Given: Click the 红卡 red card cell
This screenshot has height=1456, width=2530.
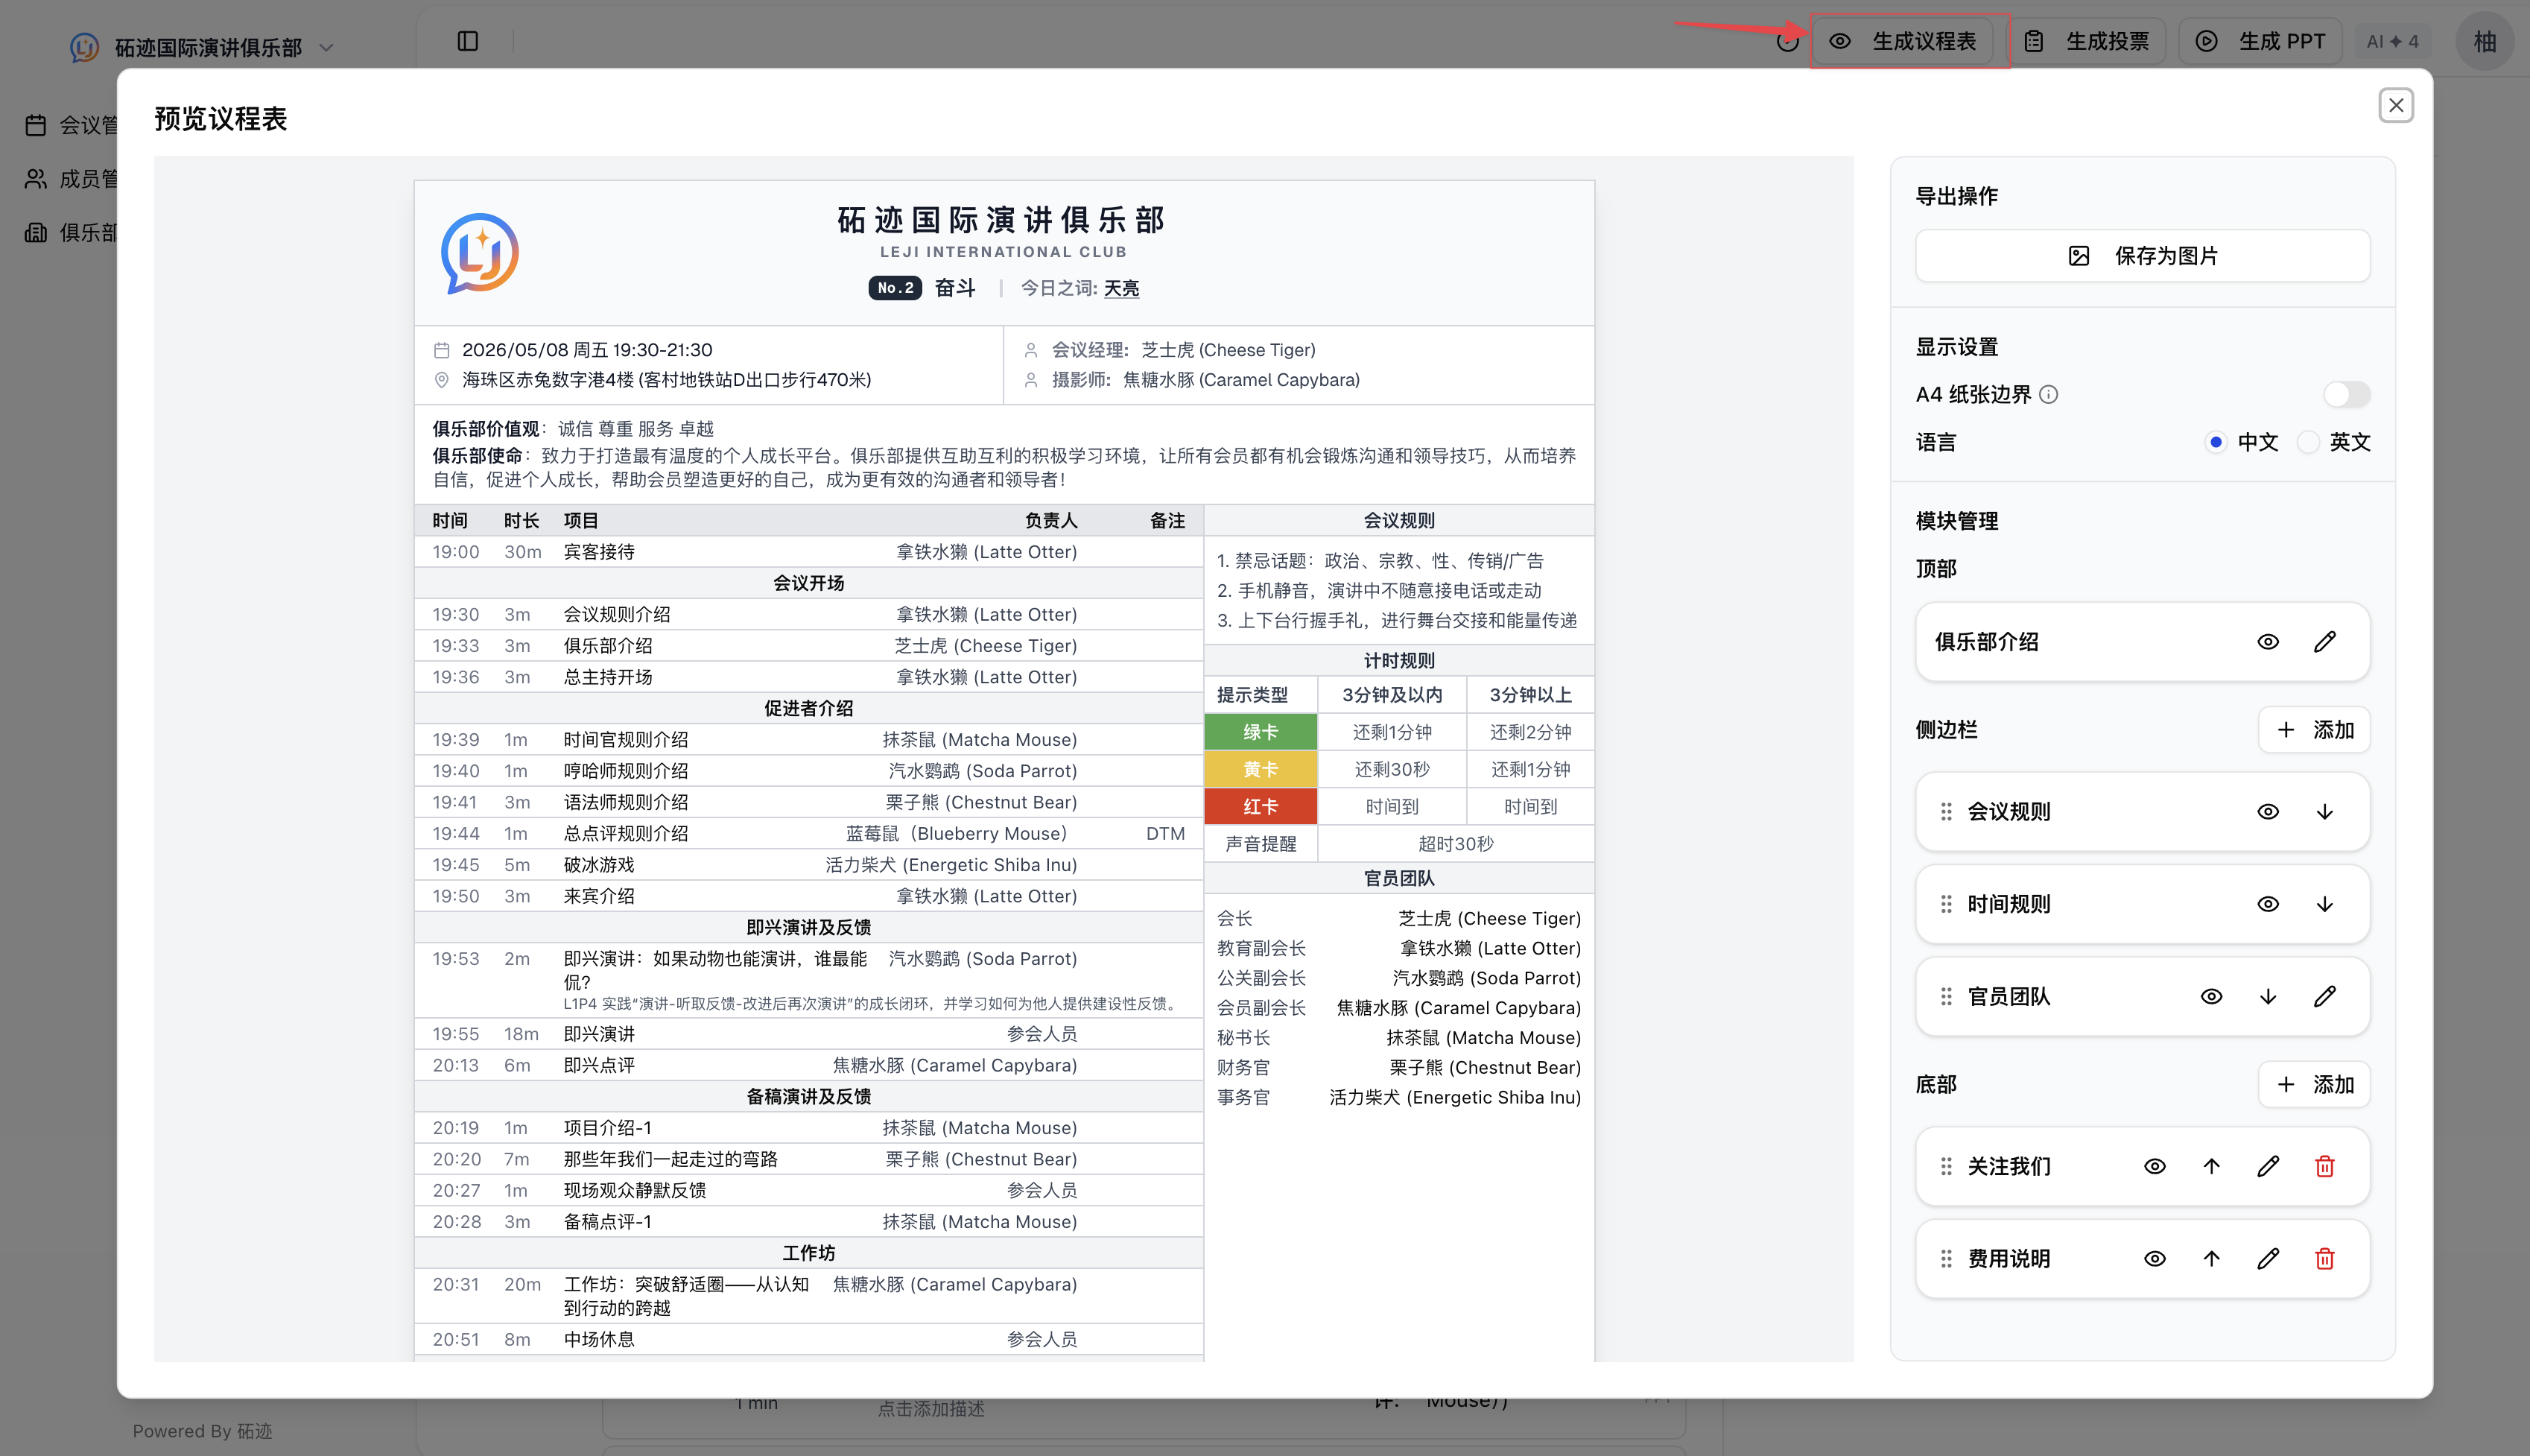Looking at the screenshot, I should [1260, 806].
